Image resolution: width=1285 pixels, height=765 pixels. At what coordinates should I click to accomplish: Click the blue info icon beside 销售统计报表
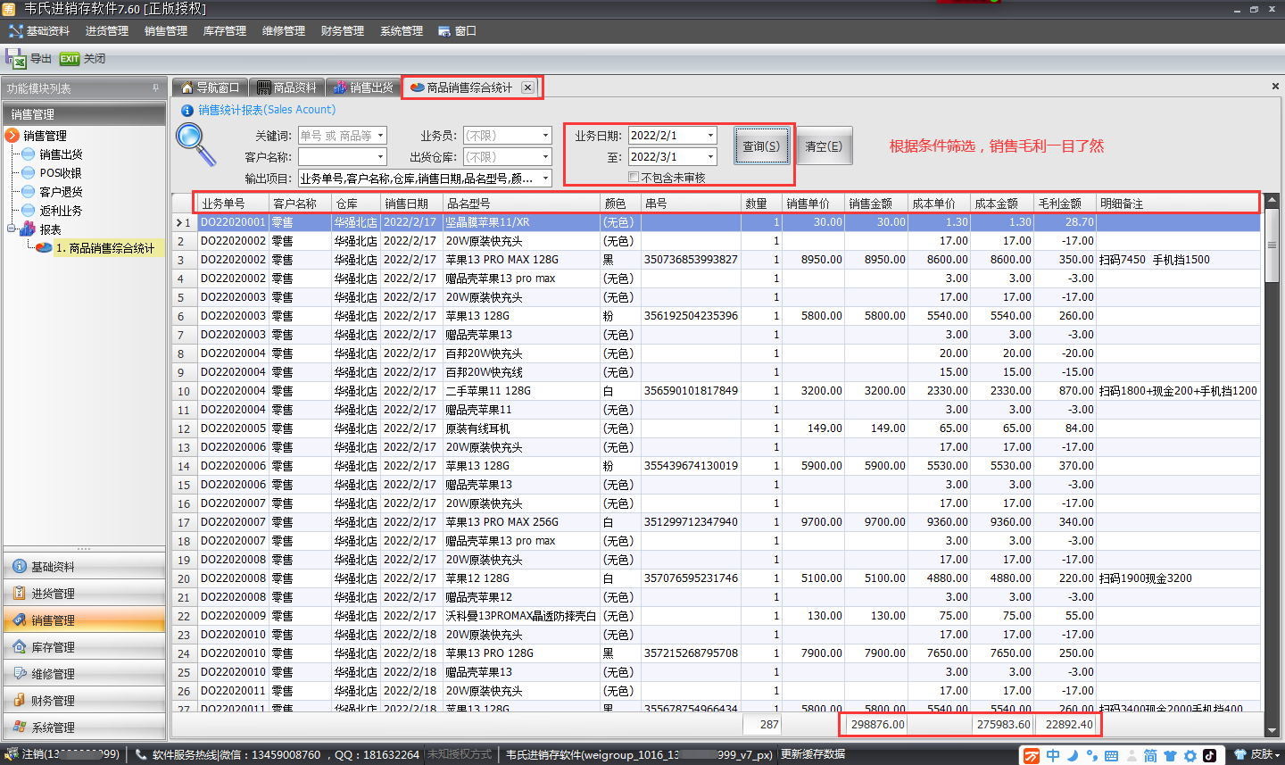187,111
